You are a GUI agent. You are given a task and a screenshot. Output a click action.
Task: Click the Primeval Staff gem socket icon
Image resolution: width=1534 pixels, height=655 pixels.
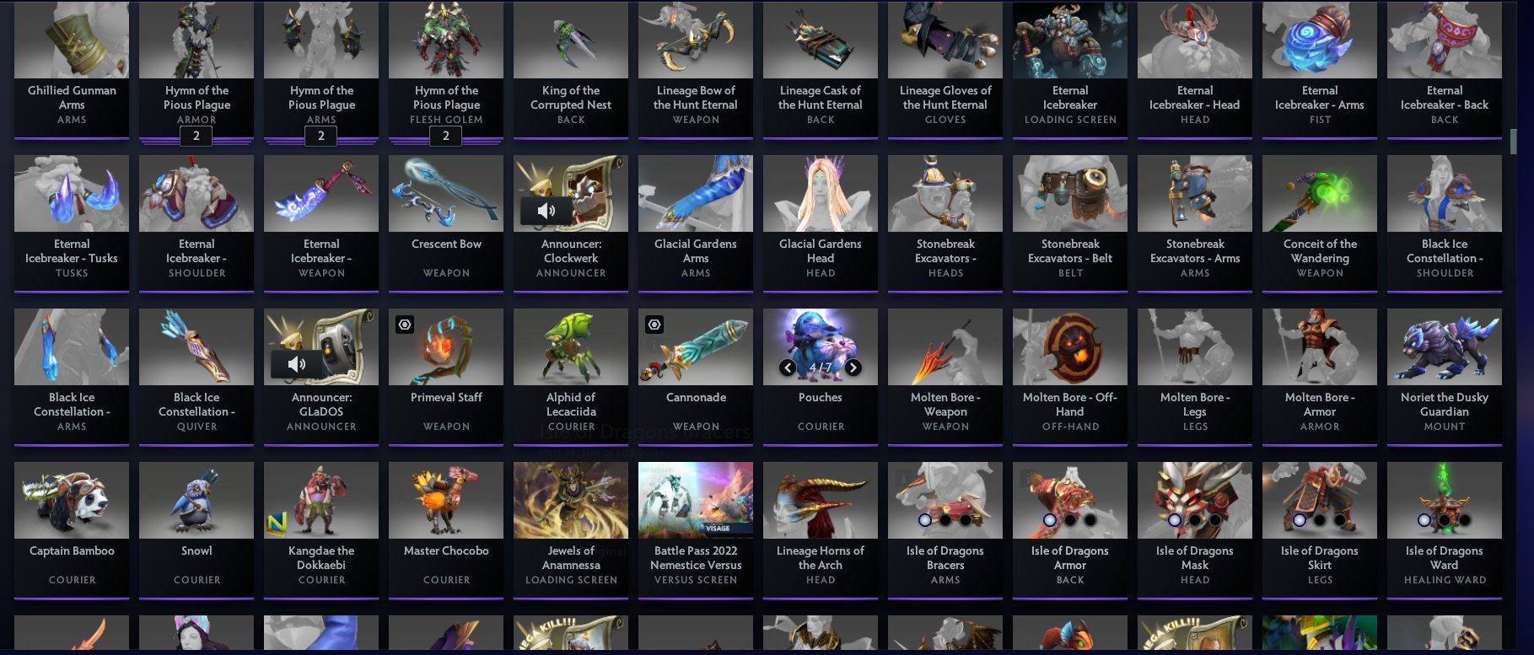pyautogui.click(x=405, y=325)
